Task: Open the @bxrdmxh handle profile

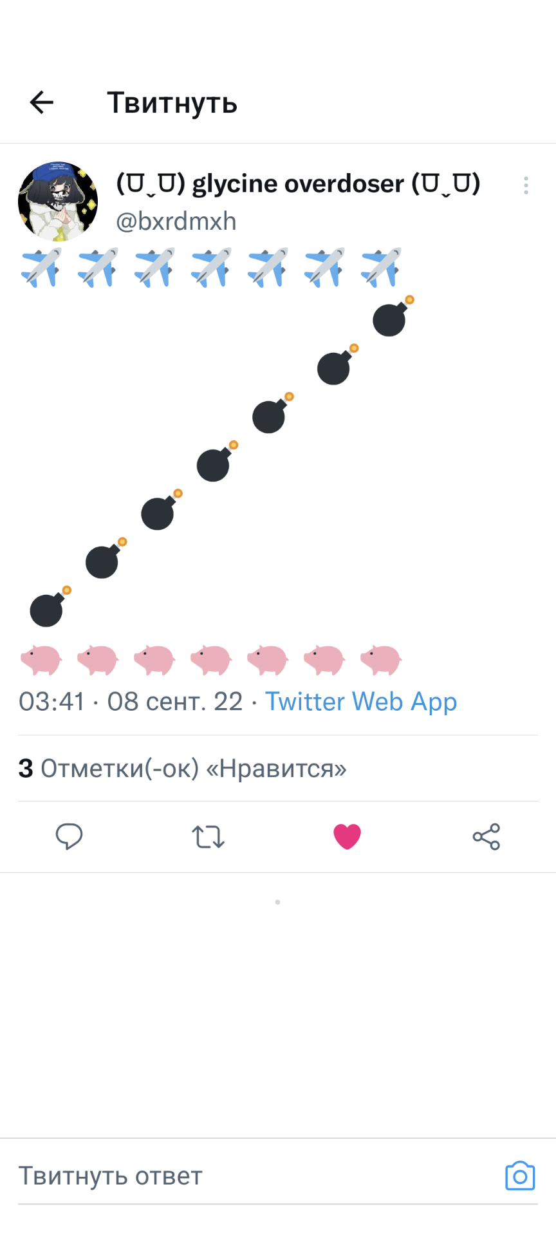Action: (176, 221)
